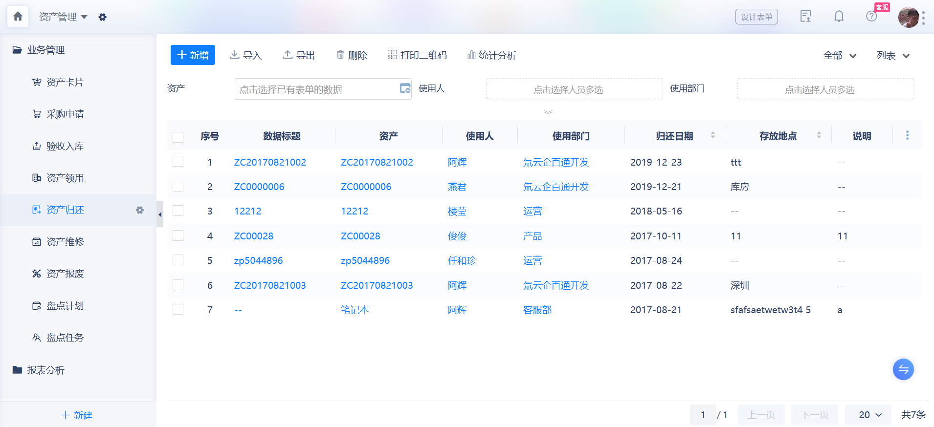Click 使用部门 selection field
The width and height of the screenshot is (934, 427).
825,89
